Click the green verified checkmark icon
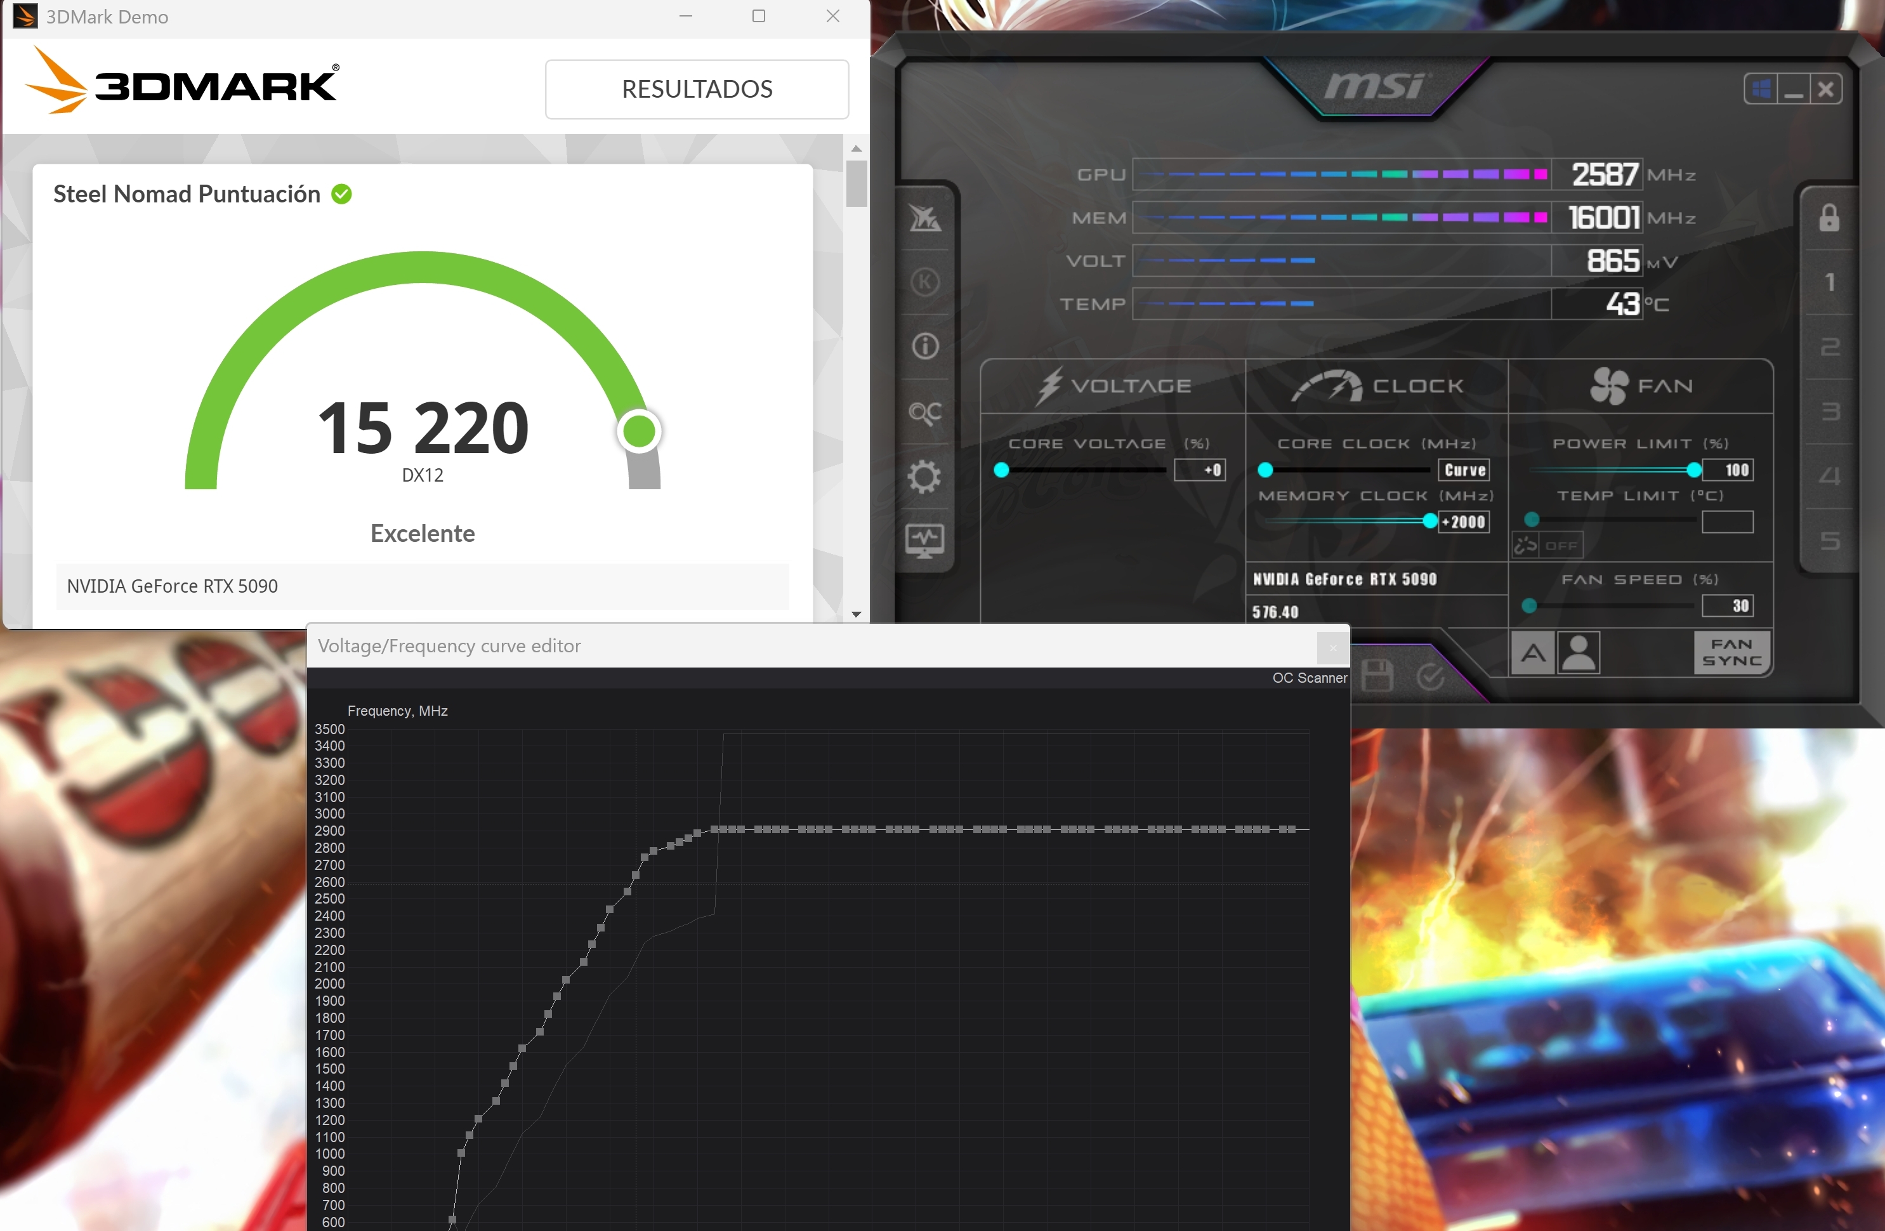The height and width of the screenshot is (1231, 1885). (x=341, y=194)
